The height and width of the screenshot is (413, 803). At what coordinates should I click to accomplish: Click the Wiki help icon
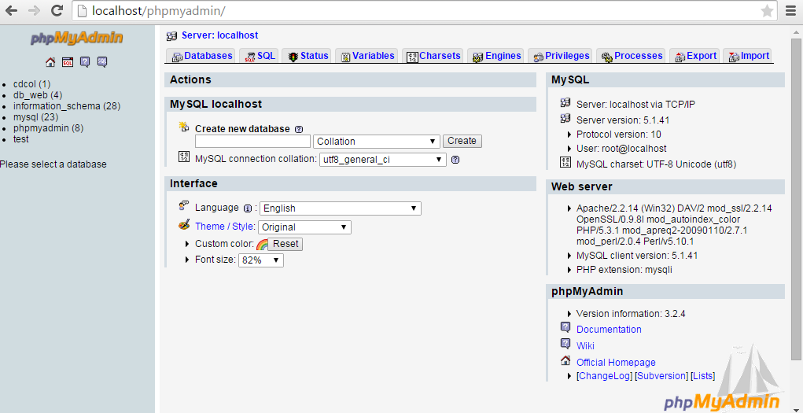point(565,343)
